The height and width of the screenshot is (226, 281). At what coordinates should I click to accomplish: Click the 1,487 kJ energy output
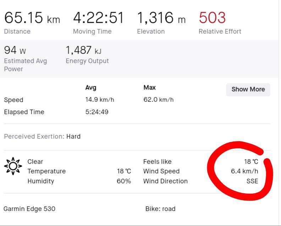tap(84, 50)
